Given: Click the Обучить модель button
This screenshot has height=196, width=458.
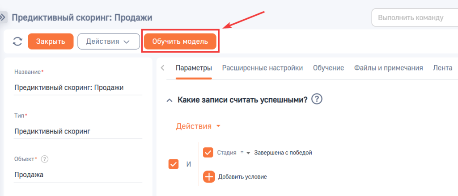Looking at the screenshot, I should 180,42.
